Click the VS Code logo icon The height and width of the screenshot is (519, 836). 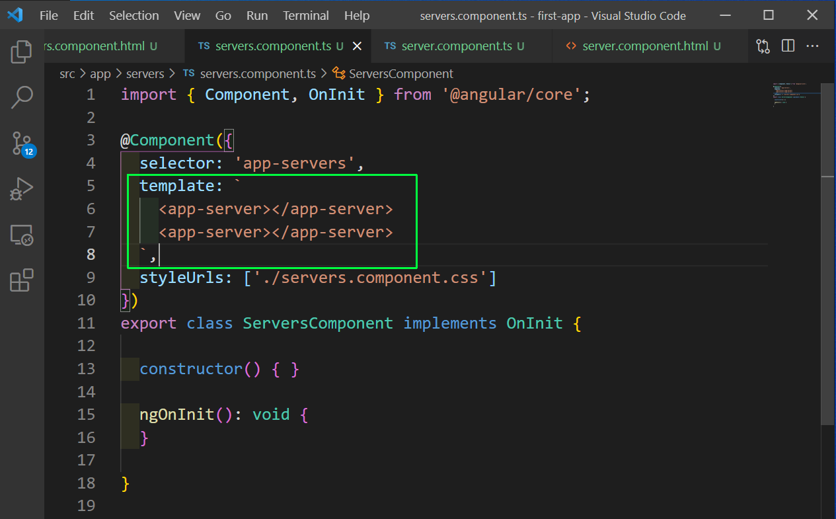[x=15, y=15]
